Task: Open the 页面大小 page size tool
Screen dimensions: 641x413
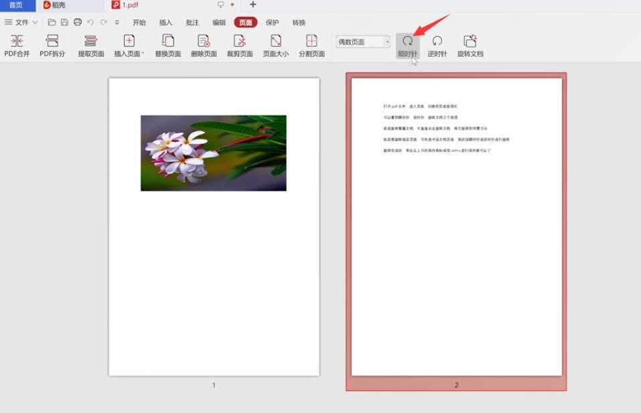Action: [x=275, y=46]
